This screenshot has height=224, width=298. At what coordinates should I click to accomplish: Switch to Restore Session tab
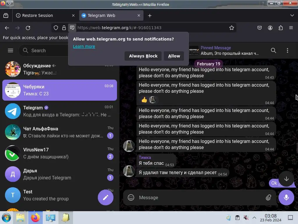coord(45,15)
